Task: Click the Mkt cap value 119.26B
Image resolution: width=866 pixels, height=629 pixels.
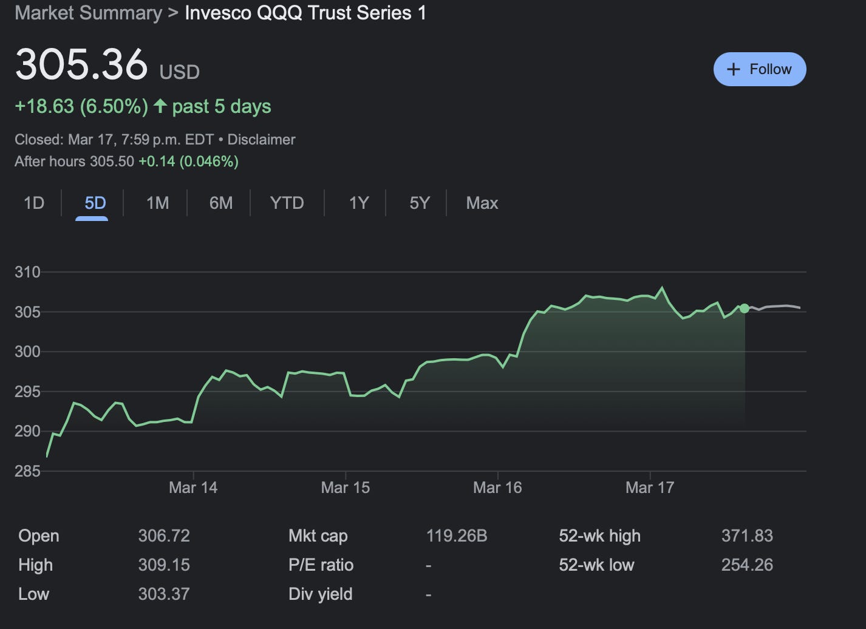Action: (457, 536)
